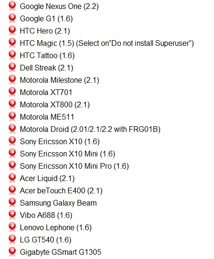
Task: Select Sony Ericsson X10 (1.6) entry
Action: (60, 142)
